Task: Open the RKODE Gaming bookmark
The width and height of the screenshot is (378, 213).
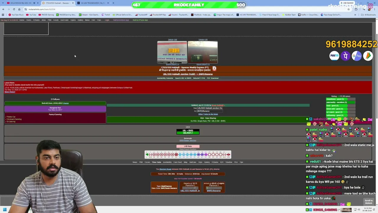Action: pos(46,15)
